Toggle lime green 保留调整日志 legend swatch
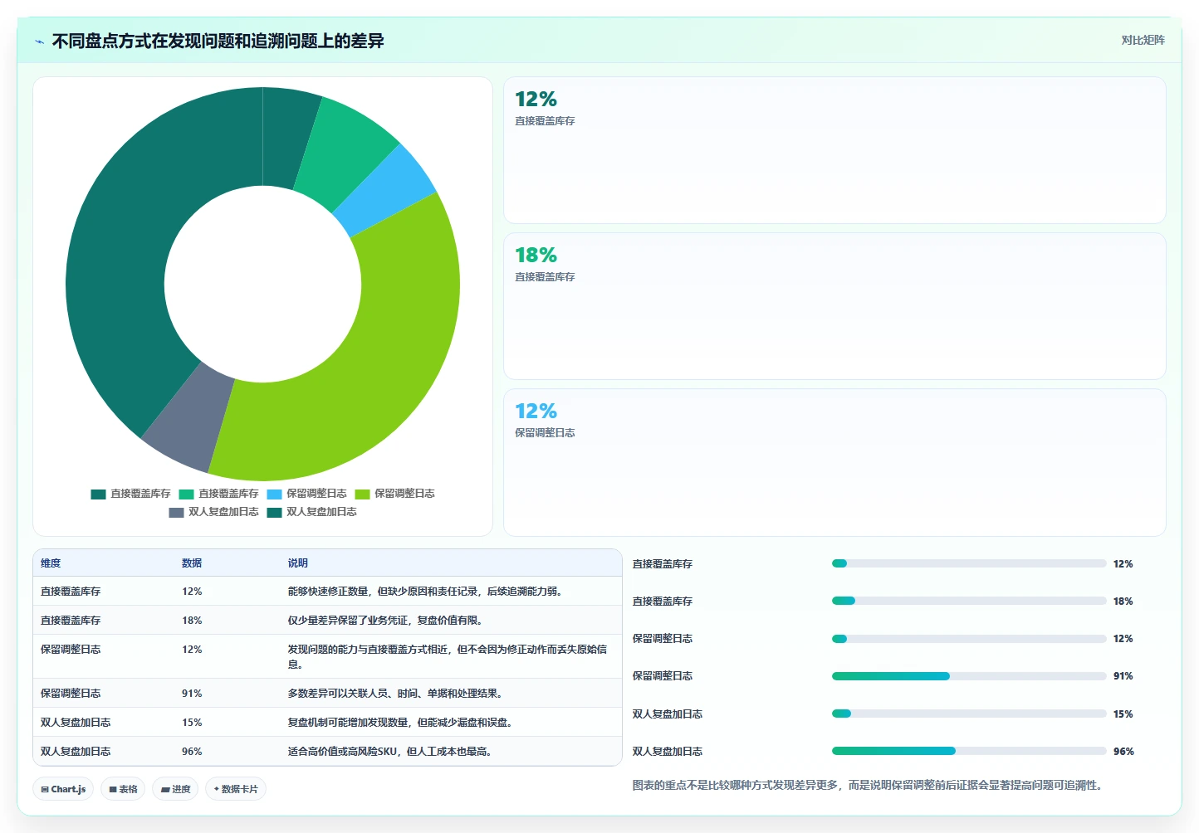Viewport: 1199px width, 833px height. point(362,494)
